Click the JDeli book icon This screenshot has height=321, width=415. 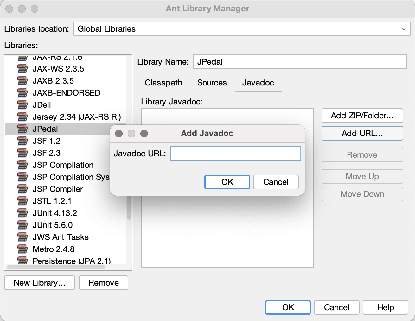pos(22,105)
